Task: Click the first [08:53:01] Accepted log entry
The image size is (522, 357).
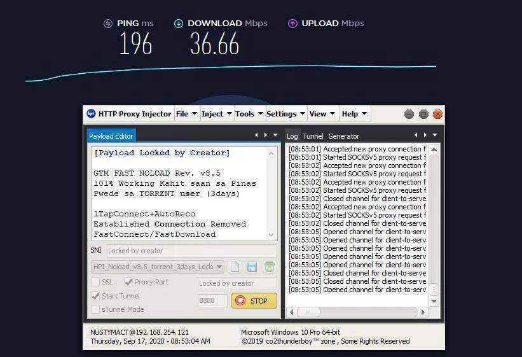Action: [357, 149]
